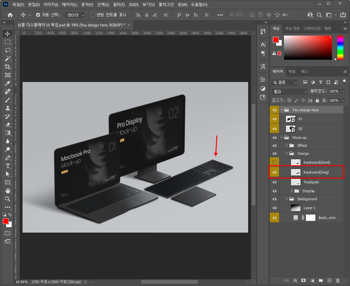Viewport: 350px width, 286px height.
Task: Select the Eraser tool
Action: click(8, 125)
